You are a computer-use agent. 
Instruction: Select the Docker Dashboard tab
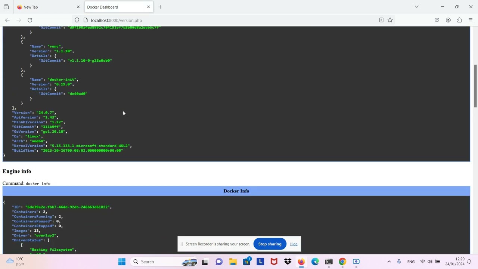pyautogui.click(x=118, y=7)
